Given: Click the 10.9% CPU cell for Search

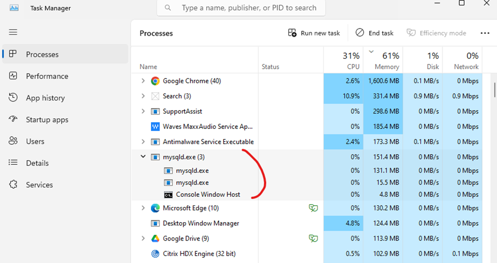Looking at the screenshot, I should [343, 96].
